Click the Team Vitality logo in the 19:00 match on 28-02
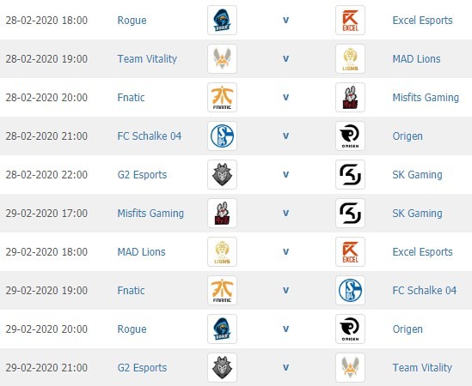Screen dimensions: 472x386 pos(222,58)
